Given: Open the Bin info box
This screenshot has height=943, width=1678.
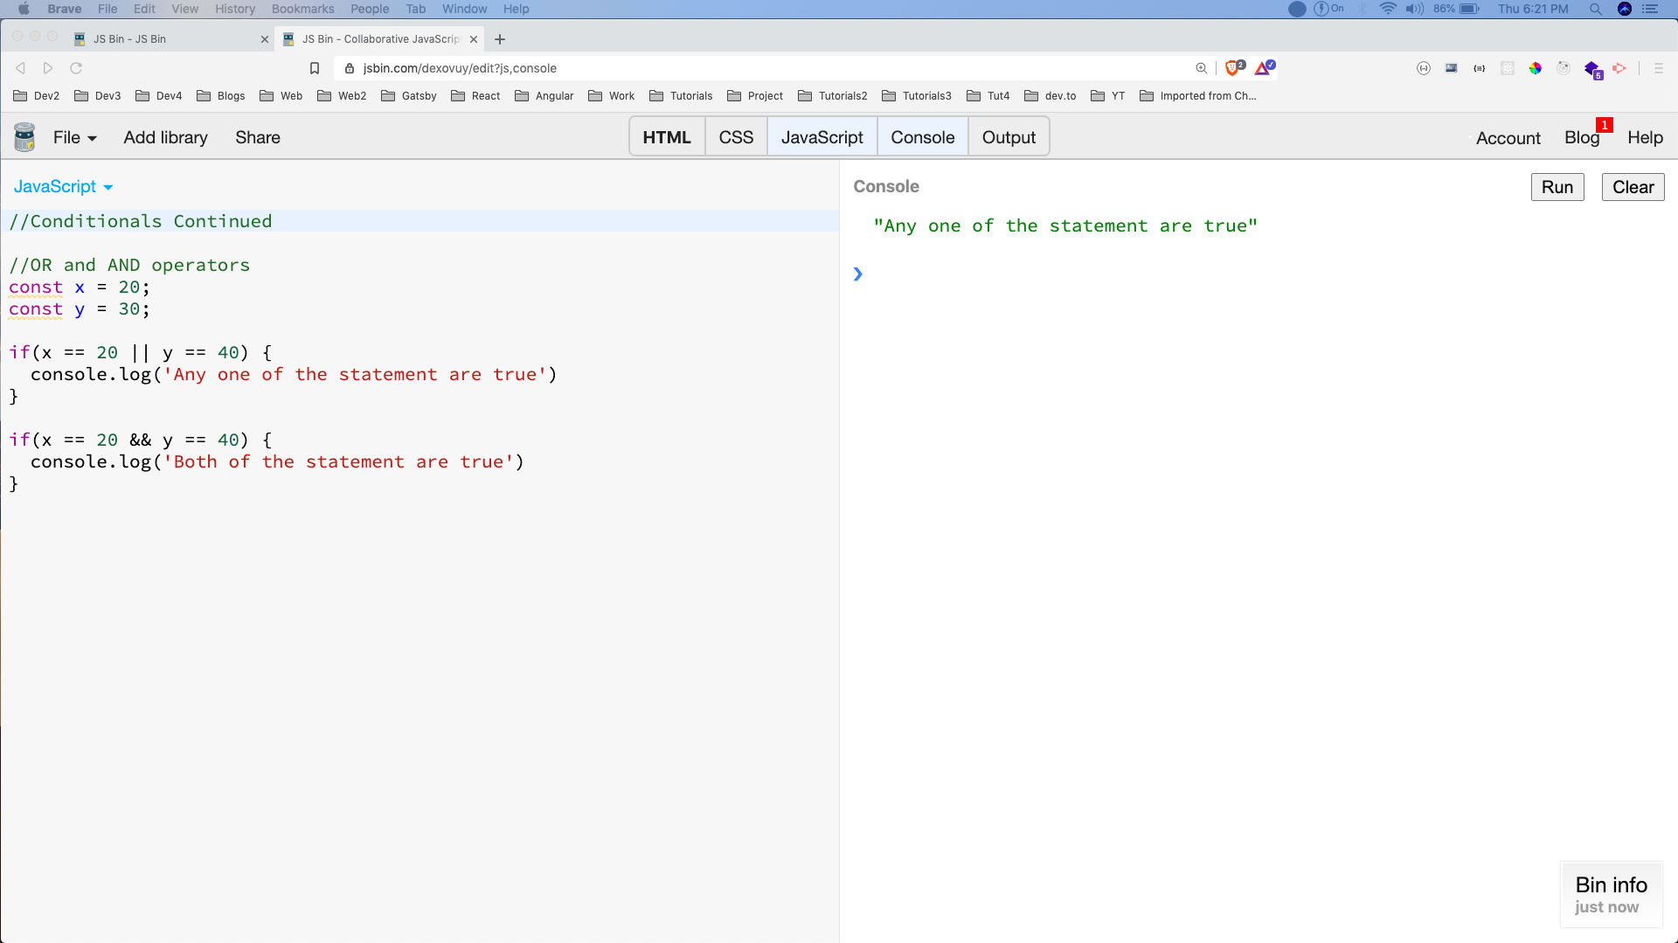Looking at the screenshot, I should 1611,894.
